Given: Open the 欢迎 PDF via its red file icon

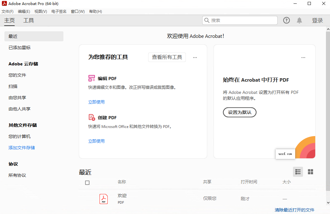Looking at the screenshot, I should 104,199.
